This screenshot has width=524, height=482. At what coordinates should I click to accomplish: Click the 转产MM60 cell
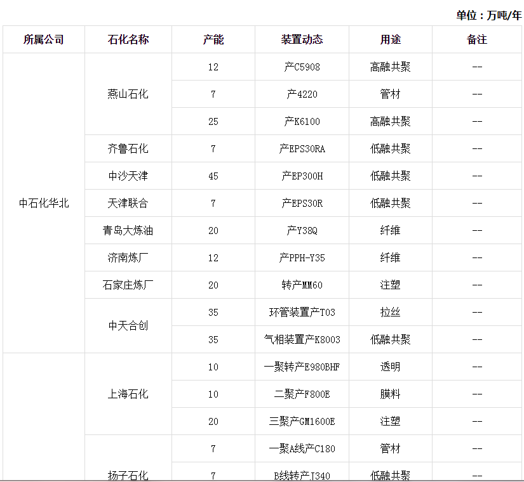302,285
